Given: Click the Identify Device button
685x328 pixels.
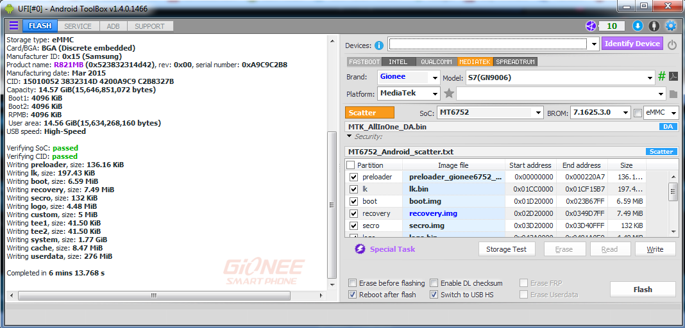Looking at the screenshot, I should [632, 44].
